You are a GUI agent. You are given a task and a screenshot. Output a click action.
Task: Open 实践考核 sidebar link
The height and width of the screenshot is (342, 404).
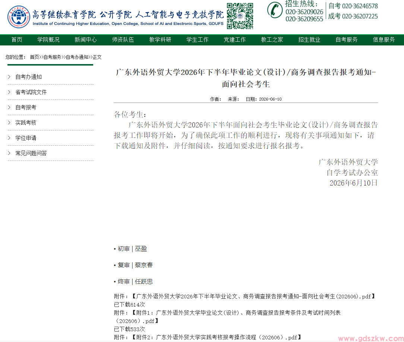(x=26, y=123)
